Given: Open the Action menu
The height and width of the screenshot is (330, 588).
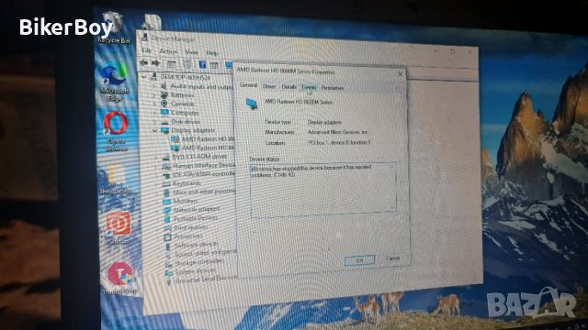Looking at the screenshot, I should pyautogui.click(x=168, y=51).
